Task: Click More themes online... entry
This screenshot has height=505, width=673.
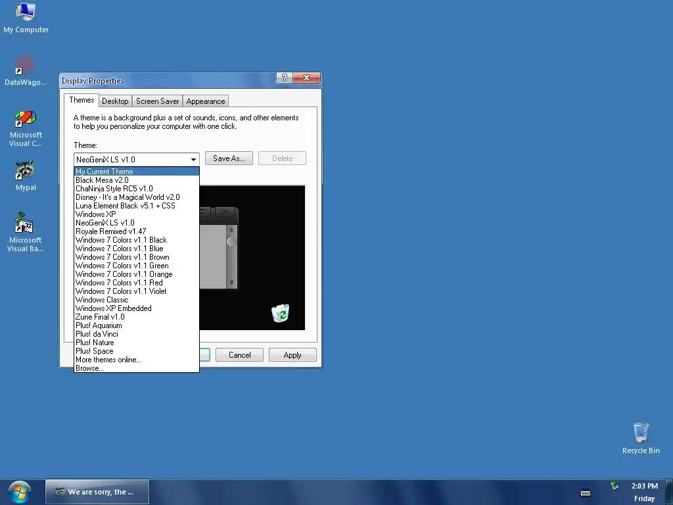Action: 137,360
